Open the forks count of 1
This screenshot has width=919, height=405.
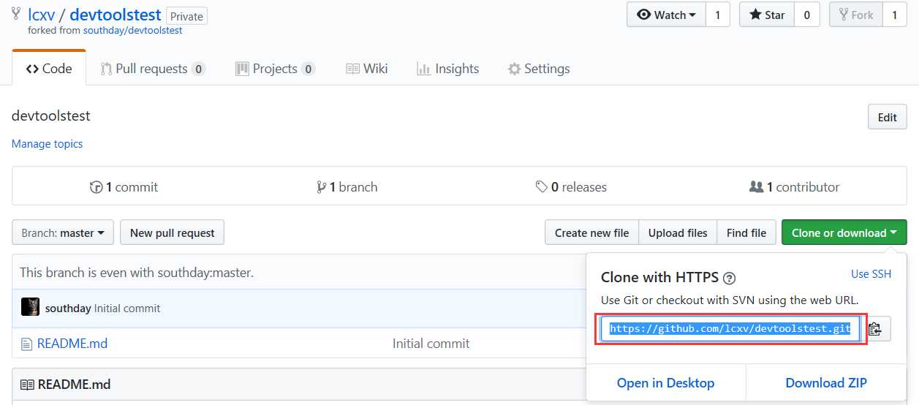895,15
